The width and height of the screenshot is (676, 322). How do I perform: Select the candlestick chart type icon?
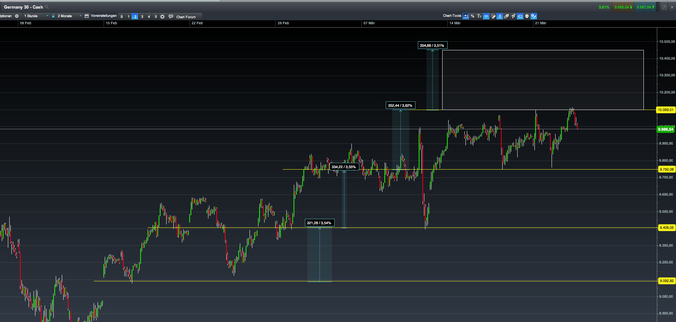click(x=500, y=16)
